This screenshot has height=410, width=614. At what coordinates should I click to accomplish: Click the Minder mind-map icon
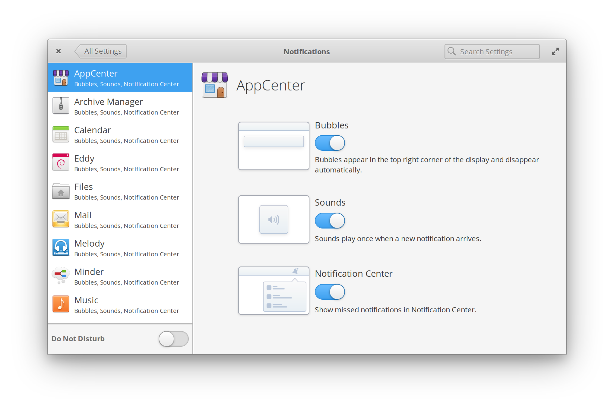(x=61, y=275)
